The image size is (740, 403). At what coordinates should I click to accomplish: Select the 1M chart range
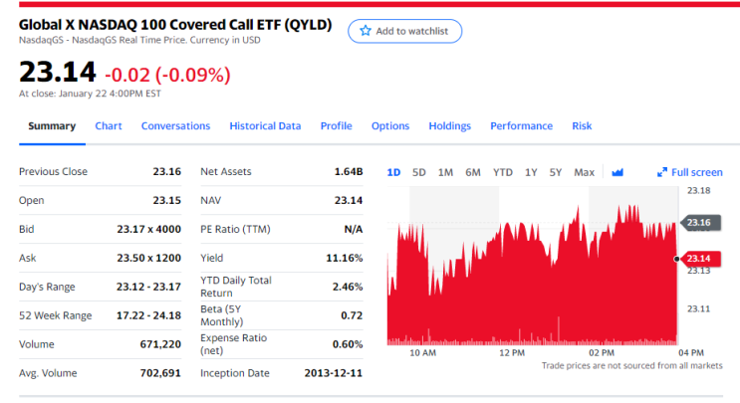point(445,172)
